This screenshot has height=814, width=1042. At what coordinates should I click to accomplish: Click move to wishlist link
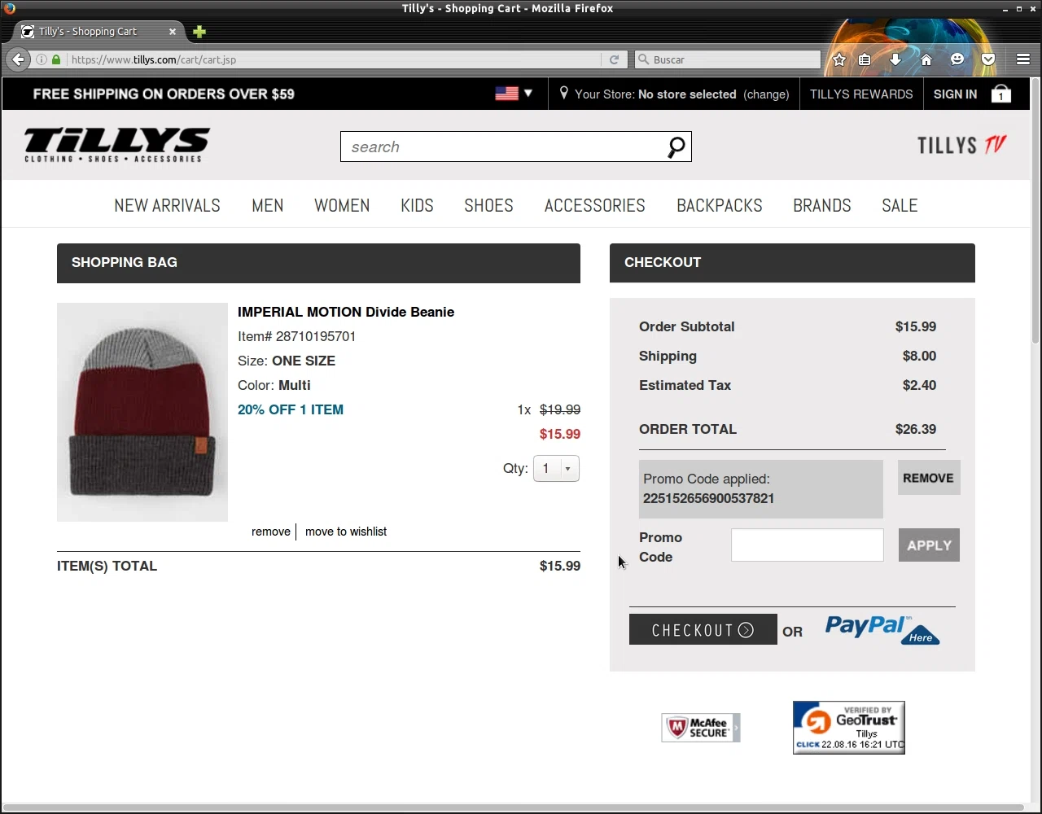click(346, 532)
